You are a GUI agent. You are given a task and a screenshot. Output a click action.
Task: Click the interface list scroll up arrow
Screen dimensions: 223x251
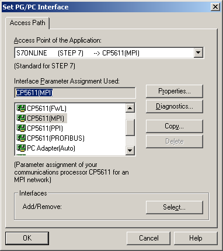pos(130,108)
